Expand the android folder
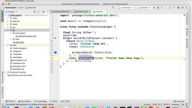 [8, 21]
